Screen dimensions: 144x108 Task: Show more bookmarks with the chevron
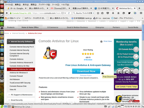point(142,18)
